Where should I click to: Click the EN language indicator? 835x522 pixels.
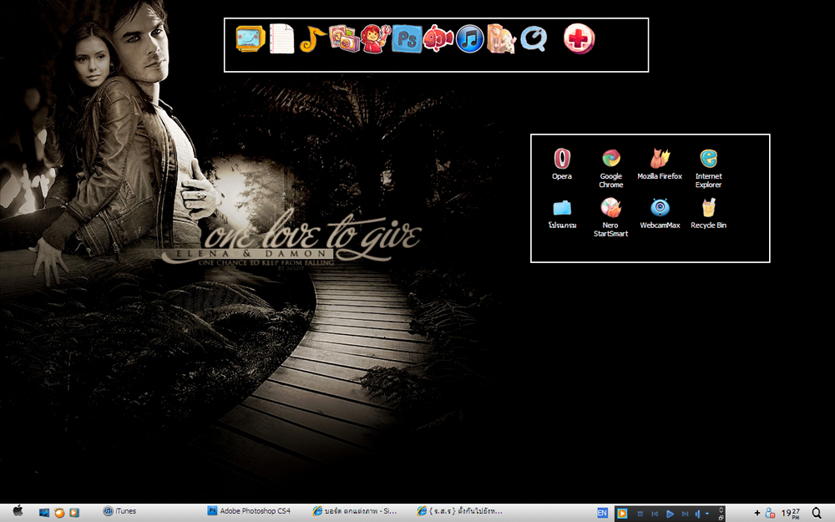(x=602, y=513)
